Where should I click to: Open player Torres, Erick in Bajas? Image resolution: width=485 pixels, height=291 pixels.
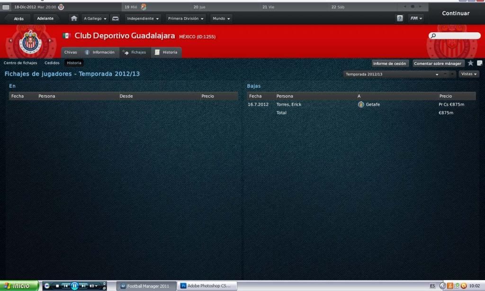[288, 105]
